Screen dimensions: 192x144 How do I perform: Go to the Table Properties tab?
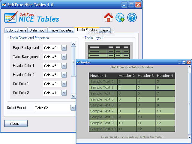61,30
